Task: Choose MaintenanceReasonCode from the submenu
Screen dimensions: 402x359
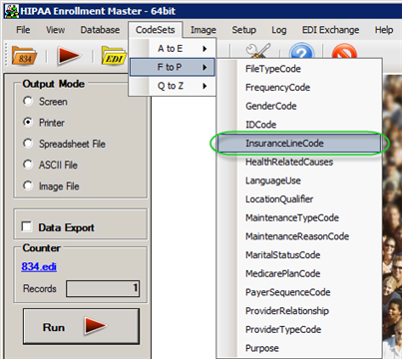Action: (x=299, y=236)
